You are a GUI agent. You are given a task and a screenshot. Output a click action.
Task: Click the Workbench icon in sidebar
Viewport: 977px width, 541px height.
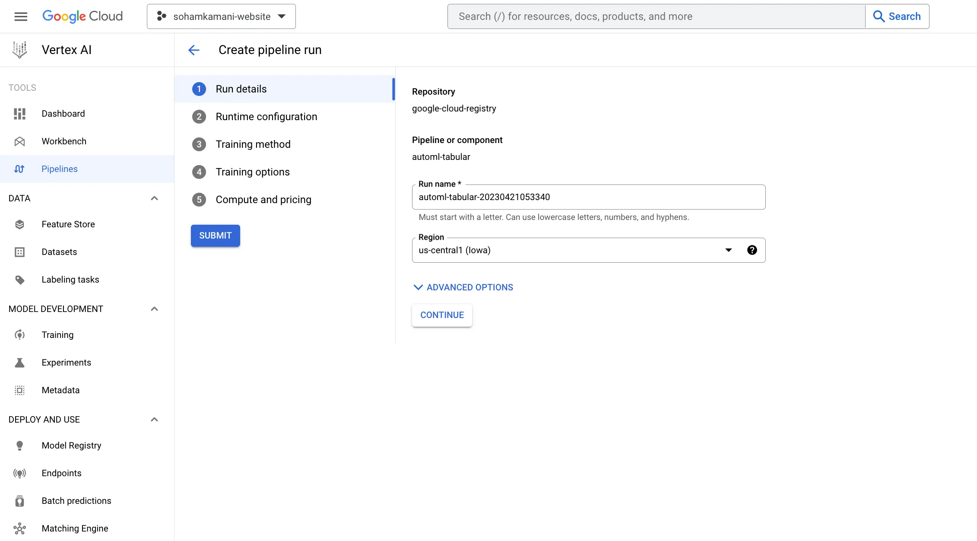click(20, 141)
